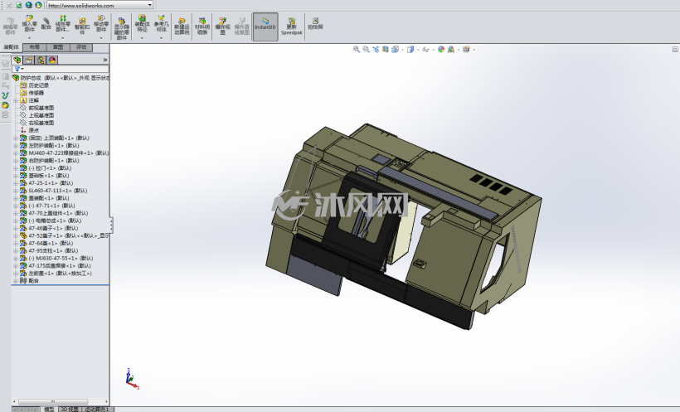Open dropdown arrow under Linear Component Pattern
680x412 pixels.
(x=63, y=38)
